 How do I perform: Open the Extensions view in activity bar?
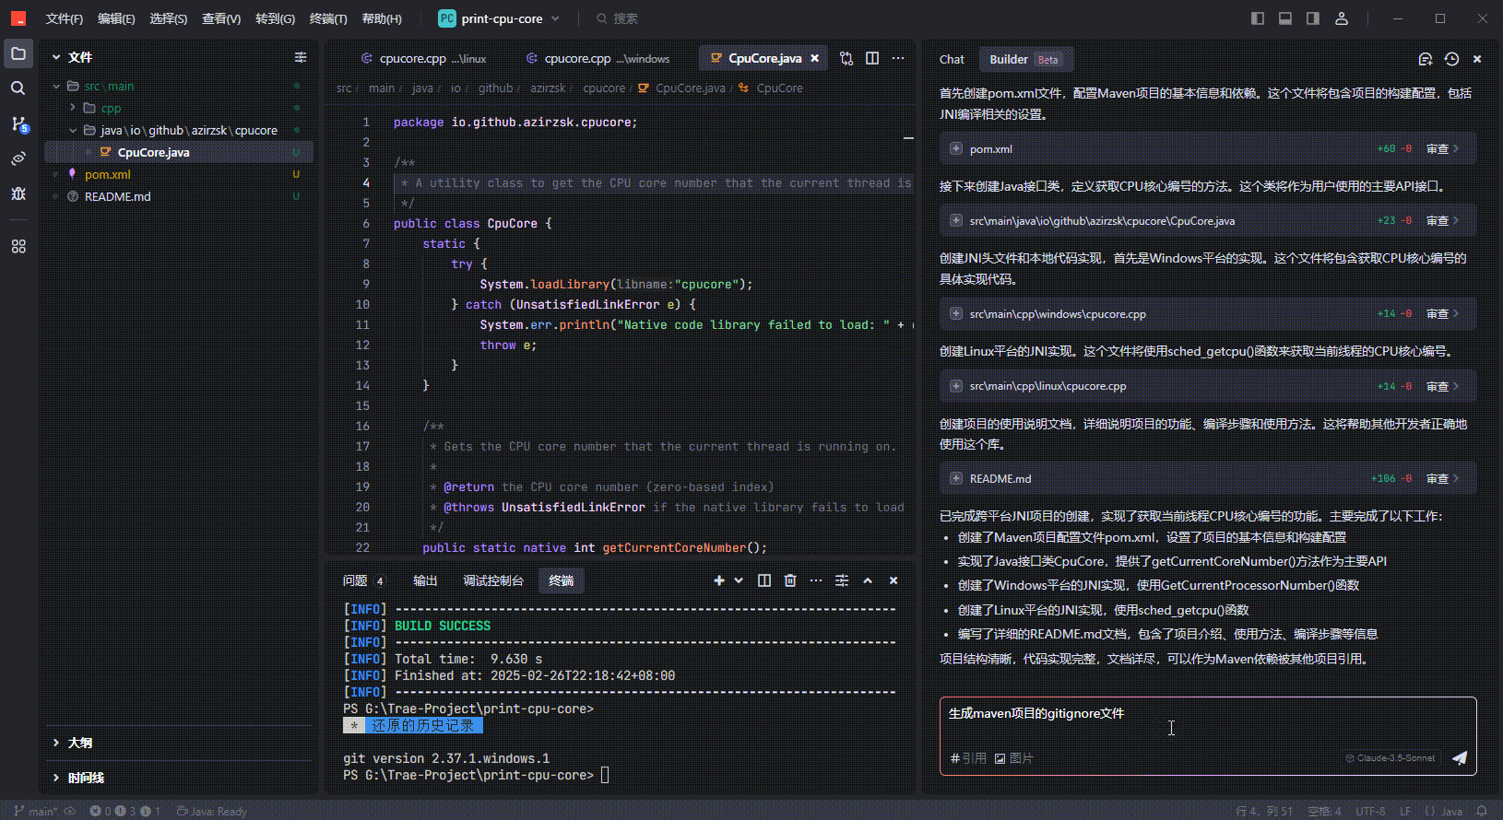coord(18,247)
